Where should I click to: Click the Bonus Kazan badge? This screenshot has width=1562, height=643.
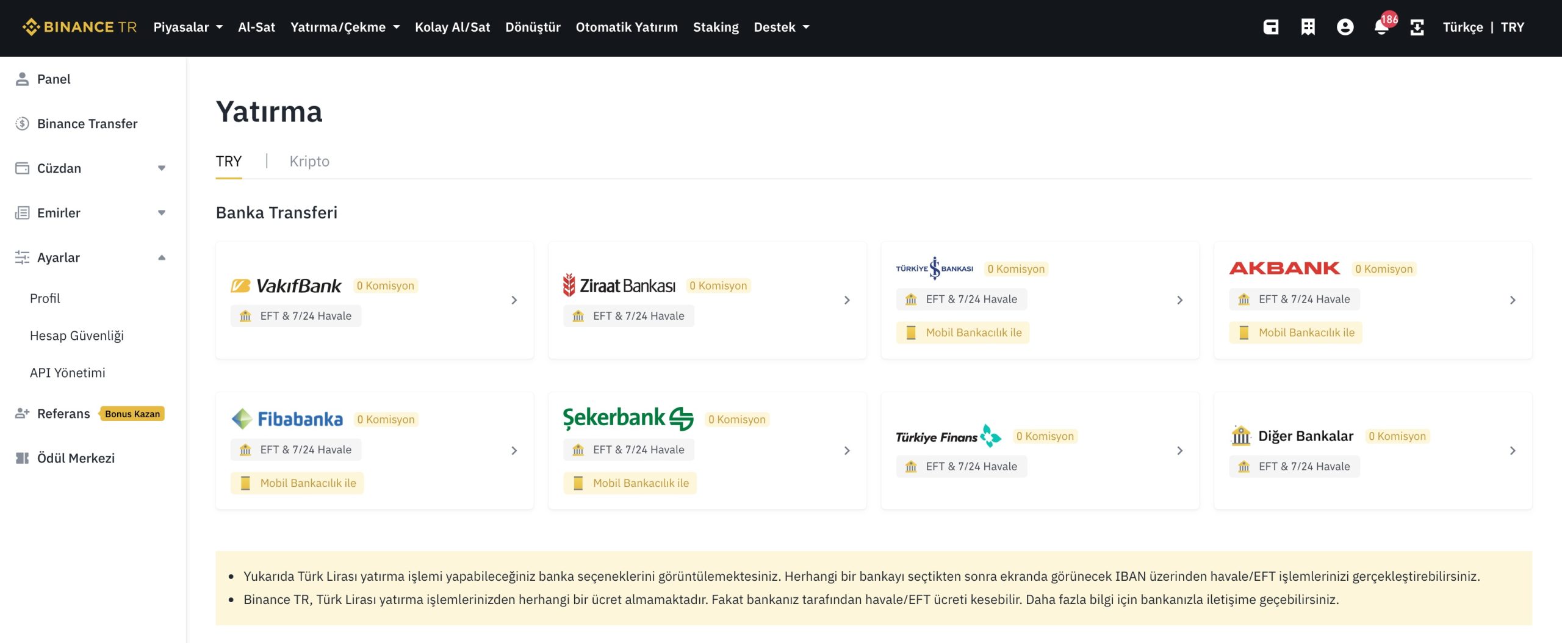[x=132, y=414]
